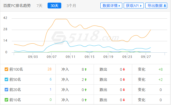
Task: Select the active 30天 tab
Action: pos(54,6)
